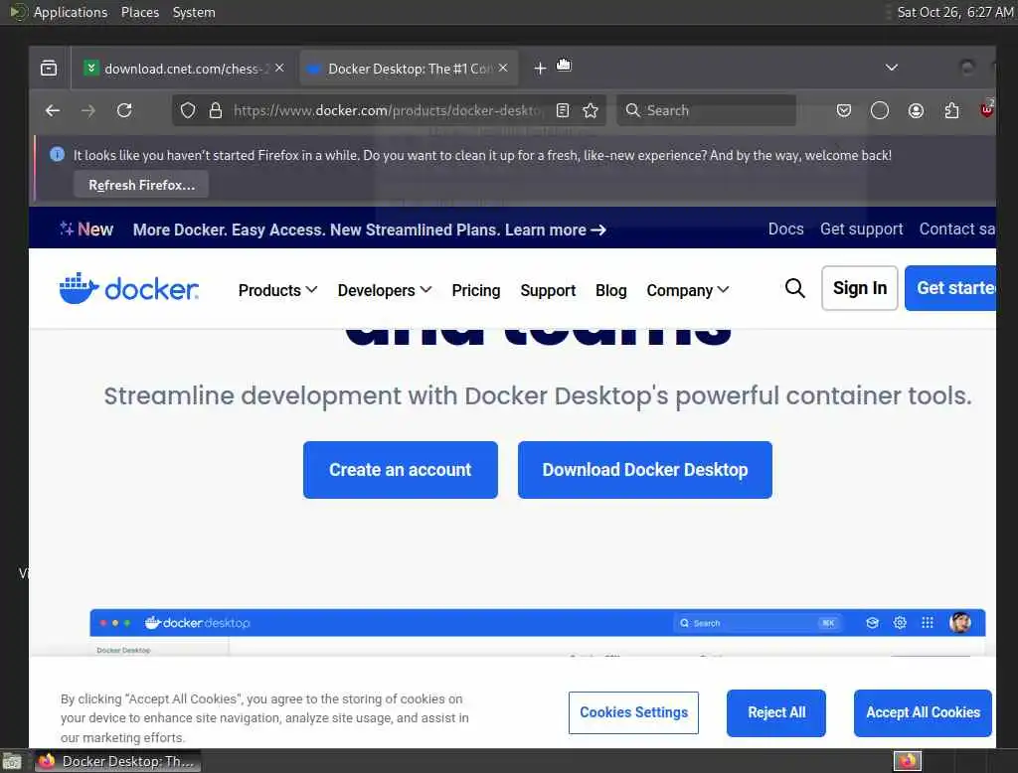Viewport: 1018px width, 773px height.
Task: Focus the Firefox Search box
Action: tap(707, 110)
